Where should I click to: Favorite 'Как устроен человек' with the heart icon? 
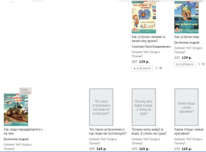[x=161, y=68]
